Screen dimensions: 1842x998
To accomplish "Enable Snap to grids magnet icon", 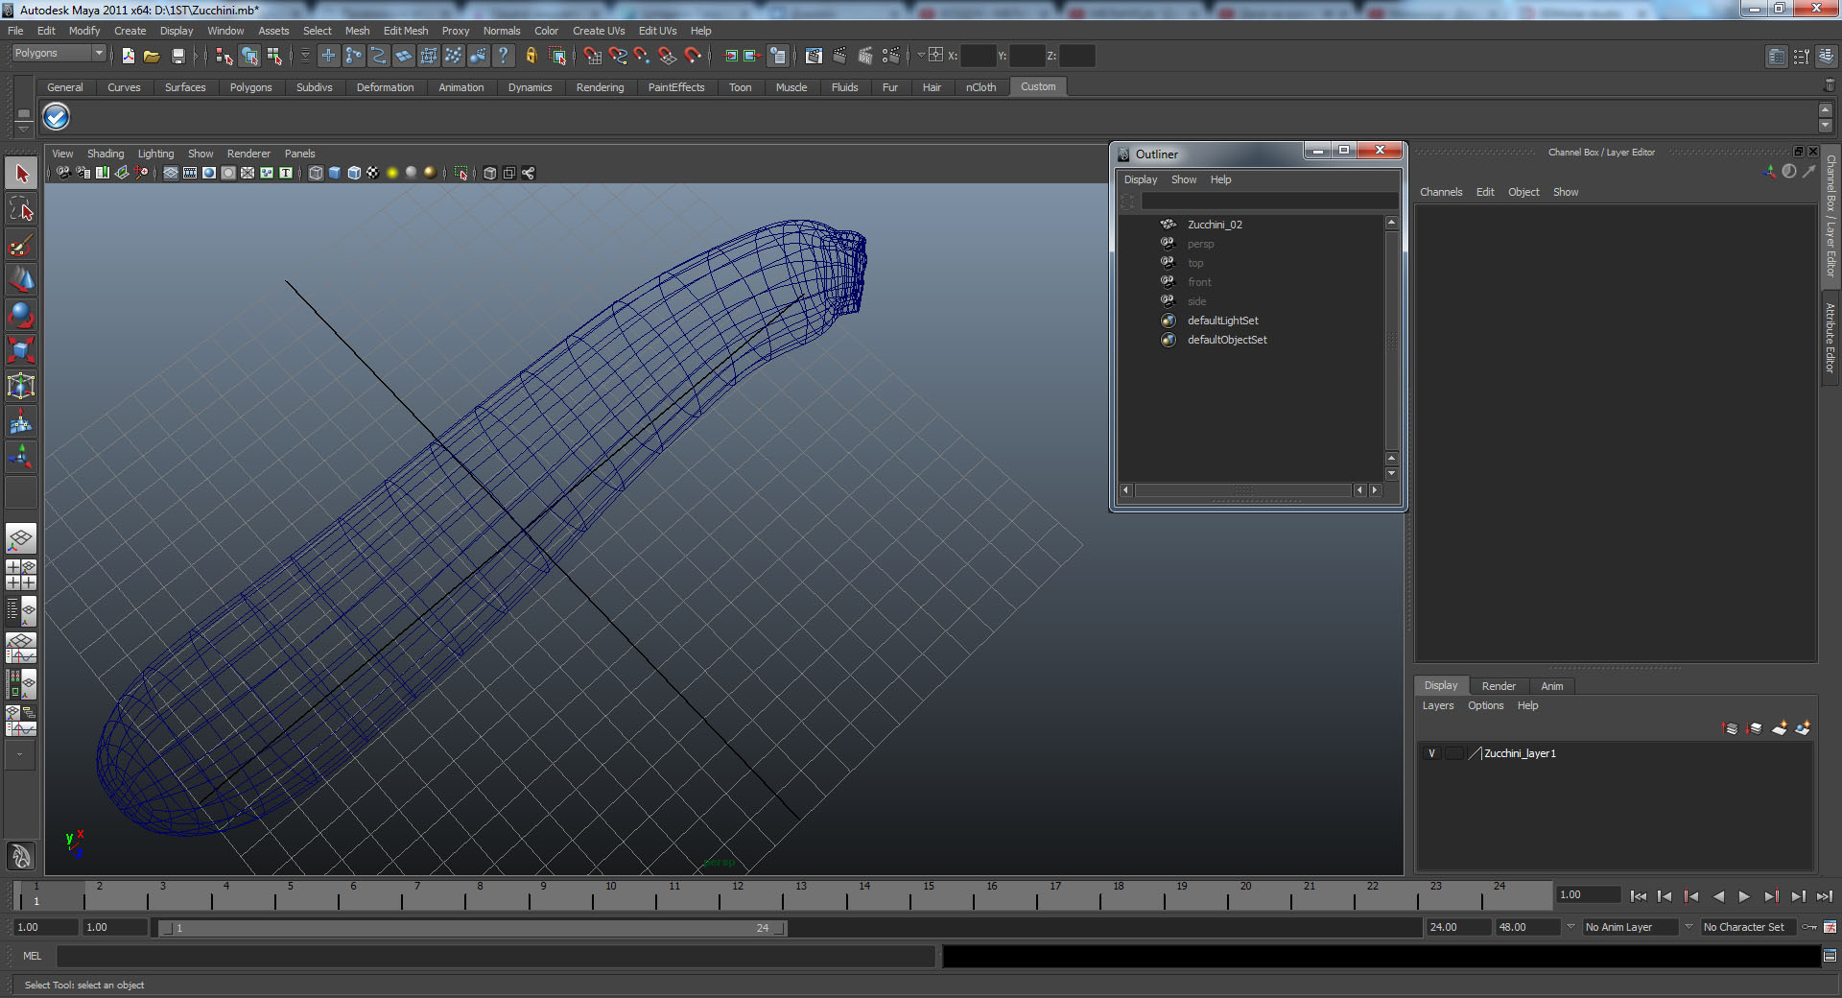I will click(592, 56).
